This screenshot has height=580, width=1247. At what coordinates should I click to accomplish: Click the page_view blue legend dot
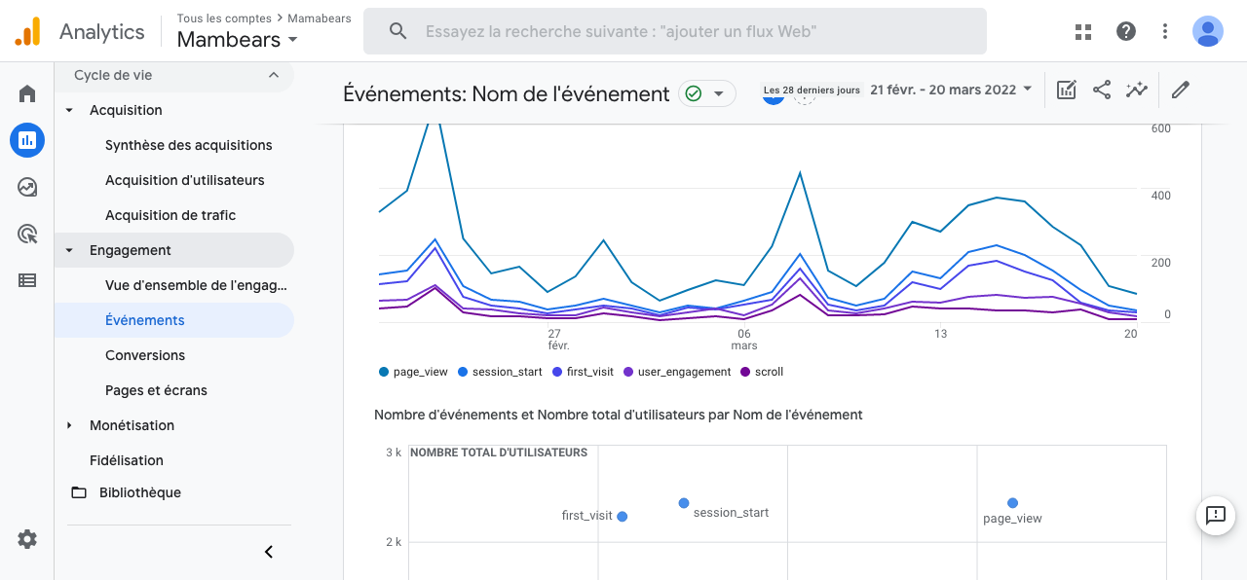386,372
